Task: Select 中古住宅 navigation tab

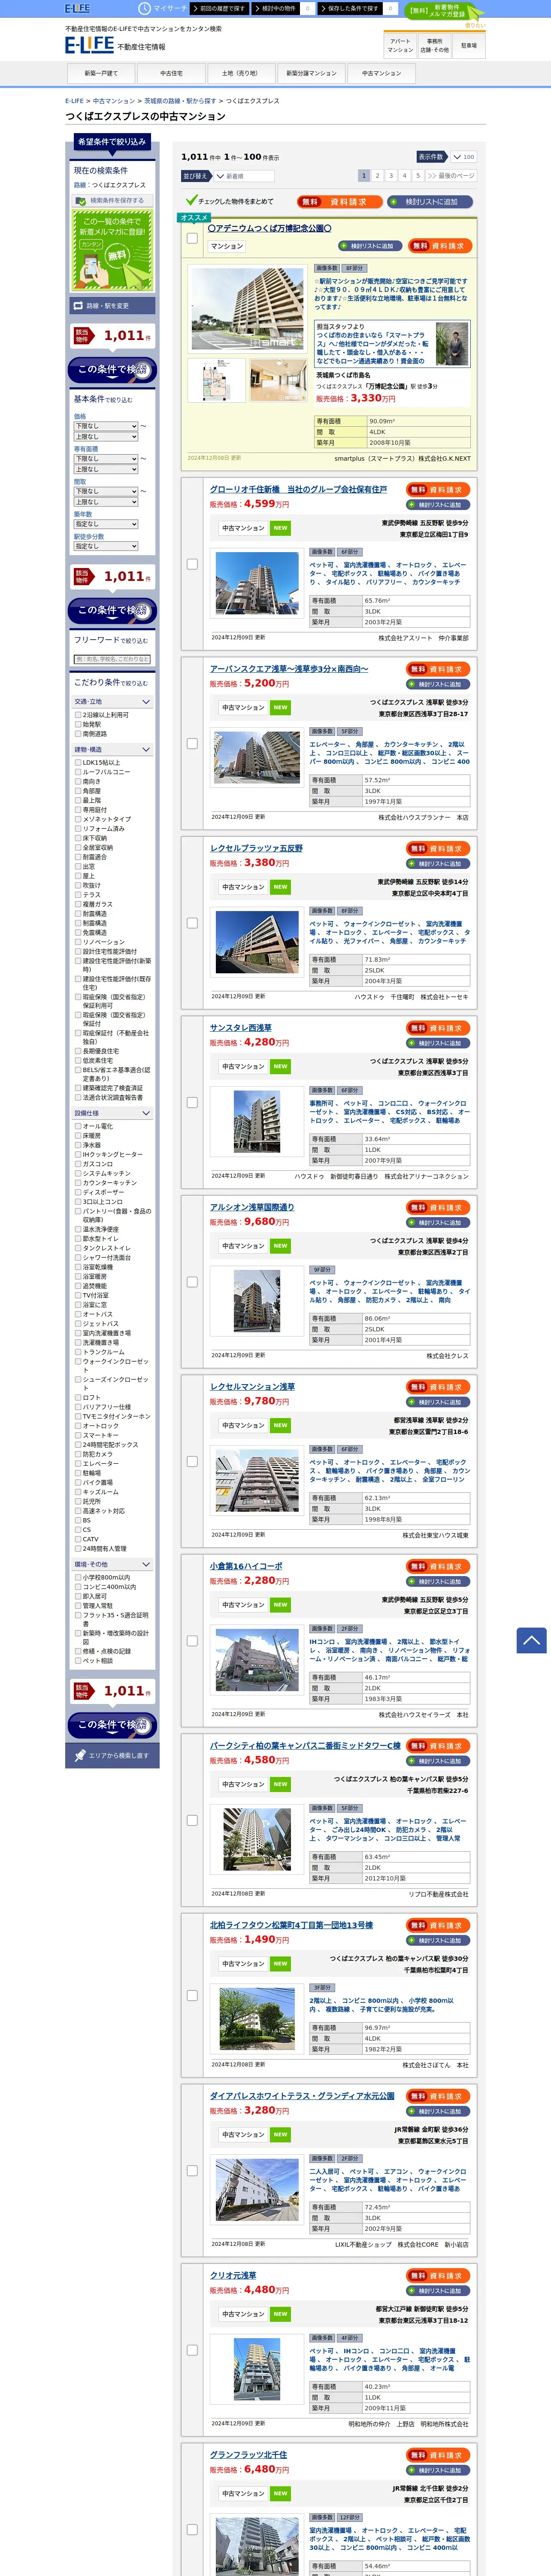Action: [171, 73]
